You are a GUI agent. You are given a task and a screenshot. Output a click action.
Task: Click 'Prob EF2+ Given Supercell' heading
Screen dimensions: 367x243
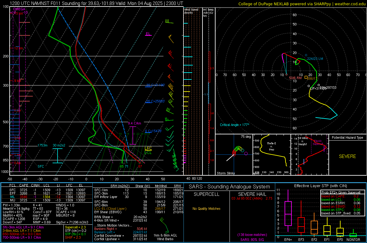pos(341,192)
